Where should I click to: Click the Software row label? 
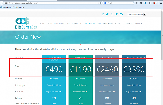pyautogui.click(x=19, y=98)
